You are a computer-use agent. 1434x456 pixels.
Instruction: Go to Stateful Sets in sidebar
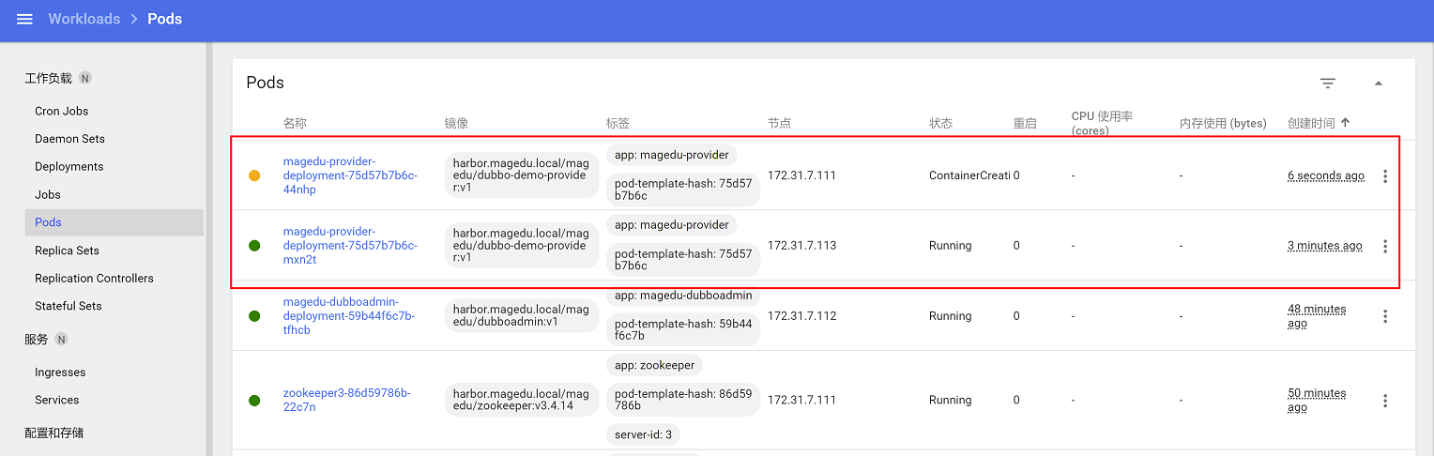69,306
